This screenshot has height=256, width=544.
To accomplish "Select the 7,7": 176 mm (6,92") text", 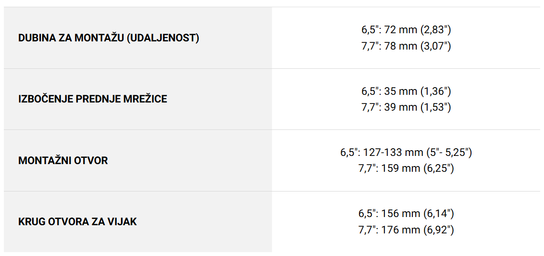I will pyautogui.click(x=406, y=230).
